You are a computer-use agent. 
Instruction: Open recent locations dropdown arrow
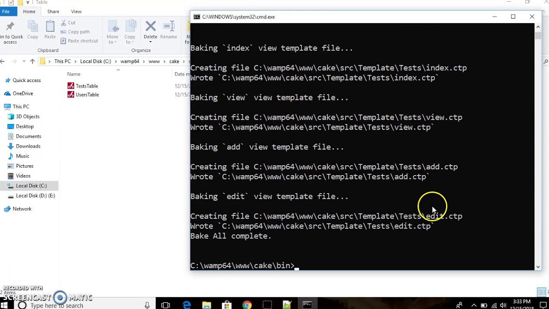(24, 61)
